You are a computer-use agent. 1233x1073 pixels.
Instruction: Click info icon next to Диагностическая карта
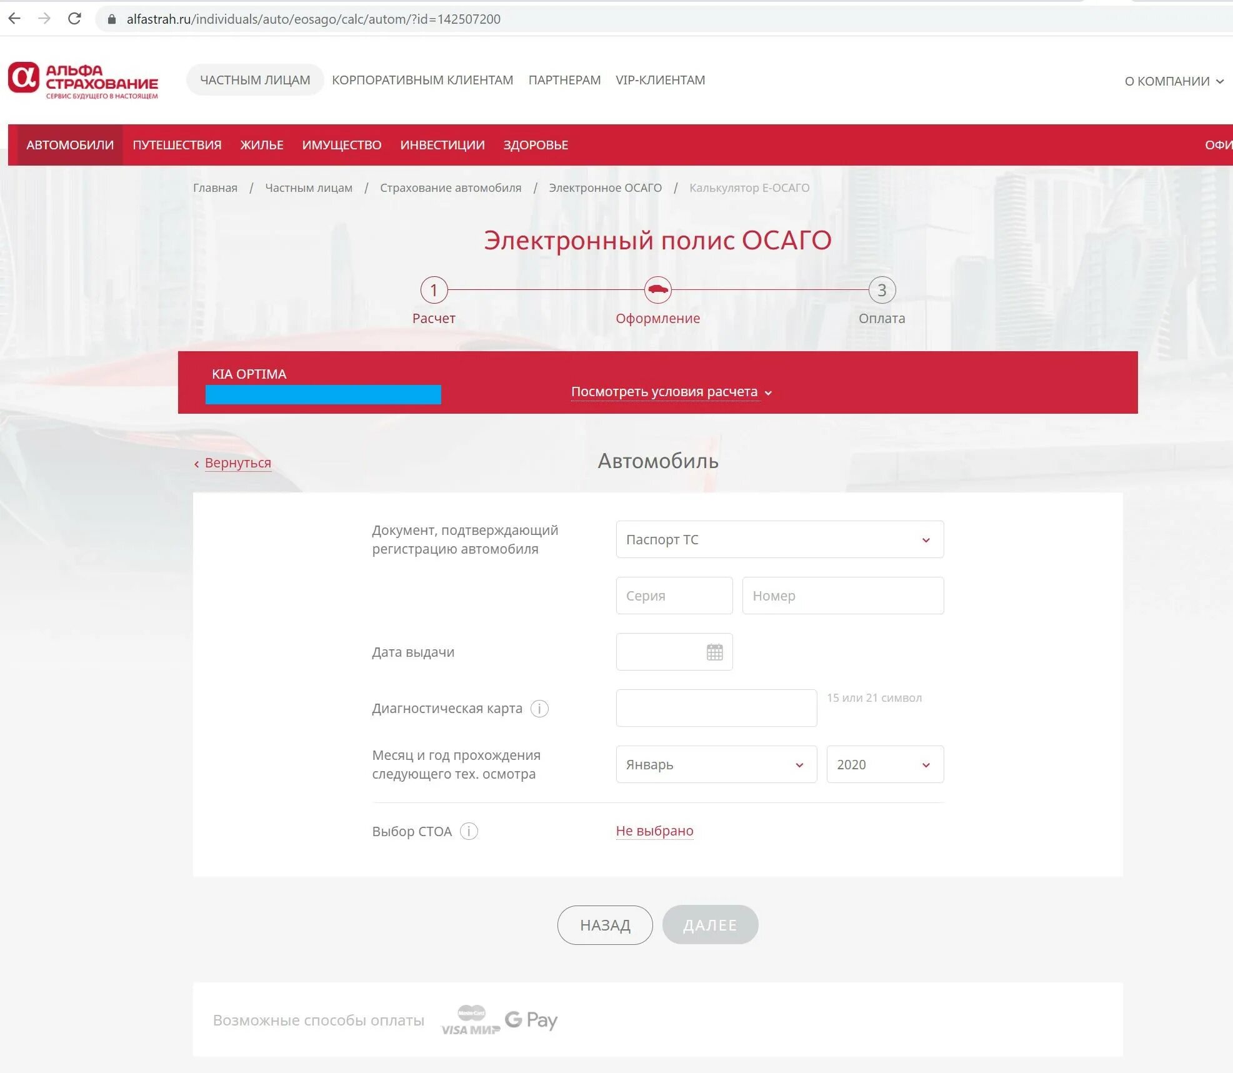coord(539,709)
